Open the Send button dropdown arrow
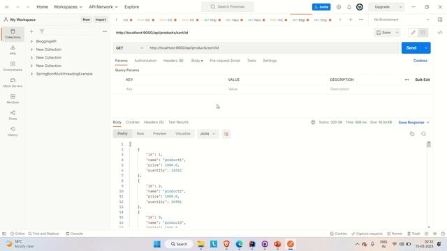 pyautogui.click(x=426, y=48)
